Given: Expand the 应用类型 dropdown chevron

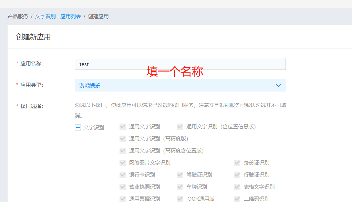Looking at the screenshot, I should pyautogui.click(x=278, y=85).
